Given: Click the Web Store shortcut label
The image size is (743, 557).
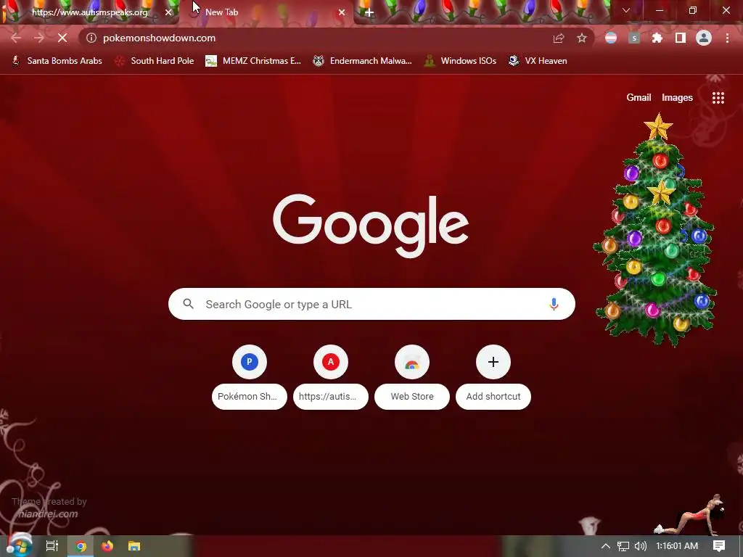Looking at the screenshot, I should 412,397.
